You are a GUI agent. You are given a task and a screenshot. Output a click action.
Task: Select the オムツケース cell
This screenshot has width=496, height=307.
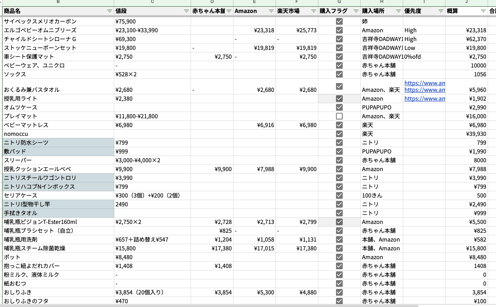[58, 107]
